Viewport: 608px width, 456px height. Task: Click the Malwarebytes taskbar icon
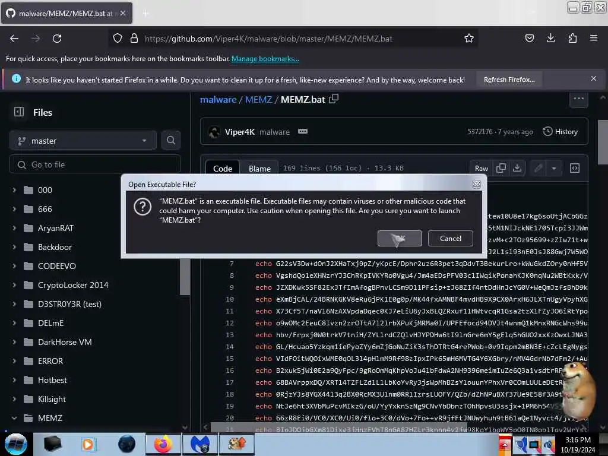[200, 444]
